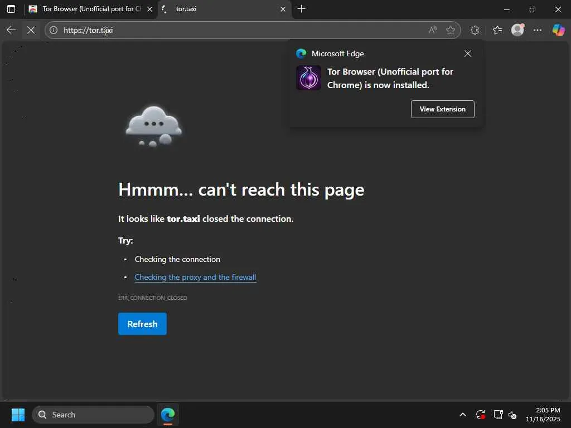
Task: Open the Extensions puzzle icon
Action: (x=475, y=30)
